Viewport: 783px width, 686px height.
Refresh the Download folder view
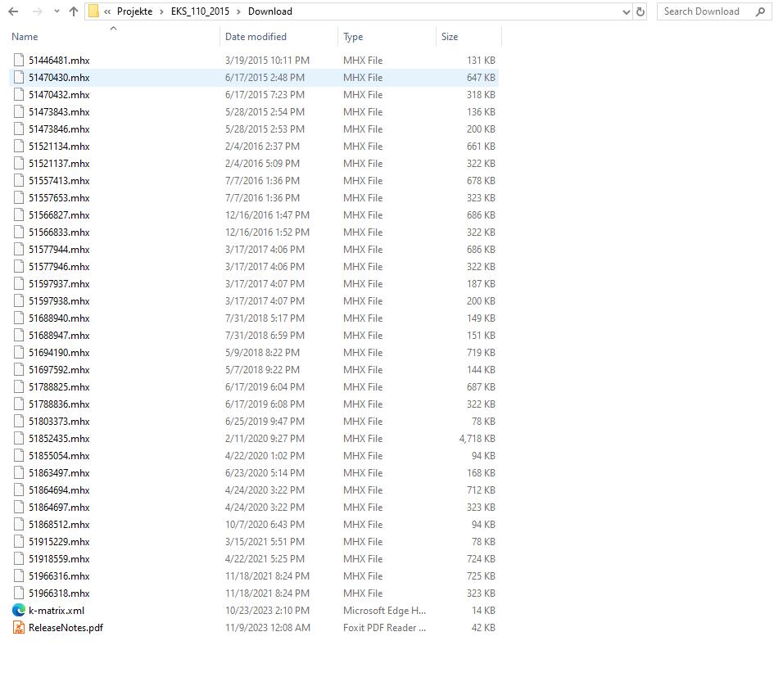(x=640, y=11)
